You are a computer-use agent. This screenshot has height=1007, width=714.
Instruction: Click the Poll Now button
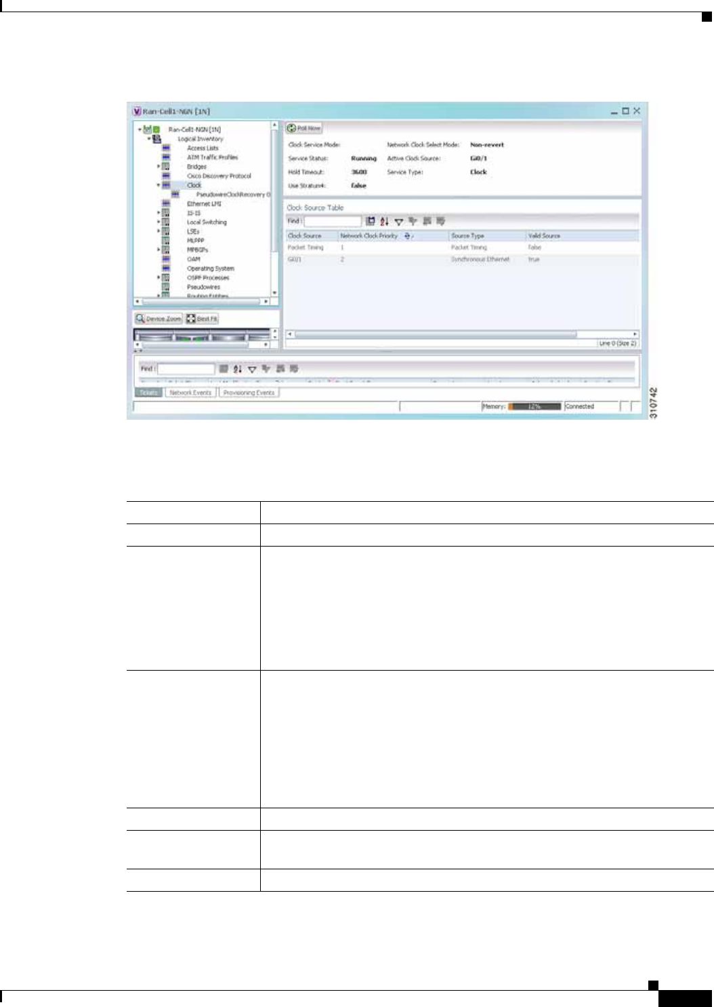pyautogui.click(x=303, y=128)
